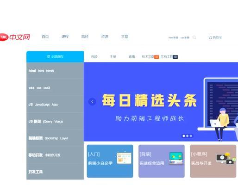Click 移动开发 category heading
The height and width of the screenshot is (185, 238).
(36, 155)
